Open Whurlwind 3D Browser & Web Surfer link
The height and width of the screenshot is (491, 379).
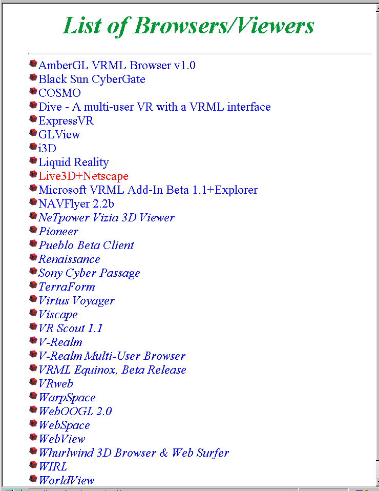(134, 453)
